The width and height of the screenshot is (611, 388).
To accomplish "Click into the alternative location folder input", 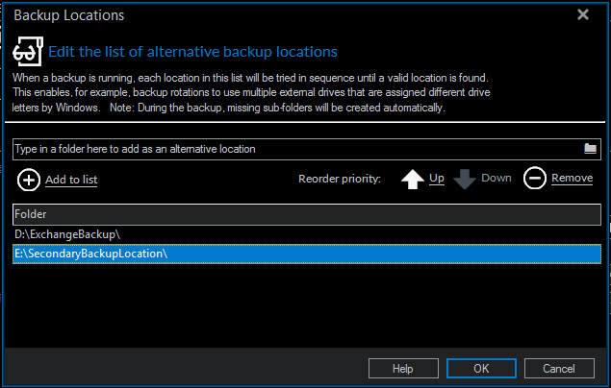I will (289, 149).
